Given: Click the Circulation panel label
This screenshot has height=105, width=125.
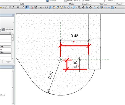Looking at the screenshot, I should 86,4.
